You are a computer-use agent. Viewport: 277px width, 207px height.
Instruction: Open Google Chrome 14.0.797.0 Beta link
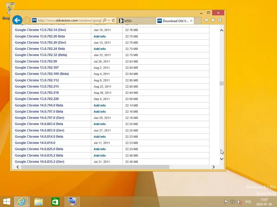(x=39, y=111)
